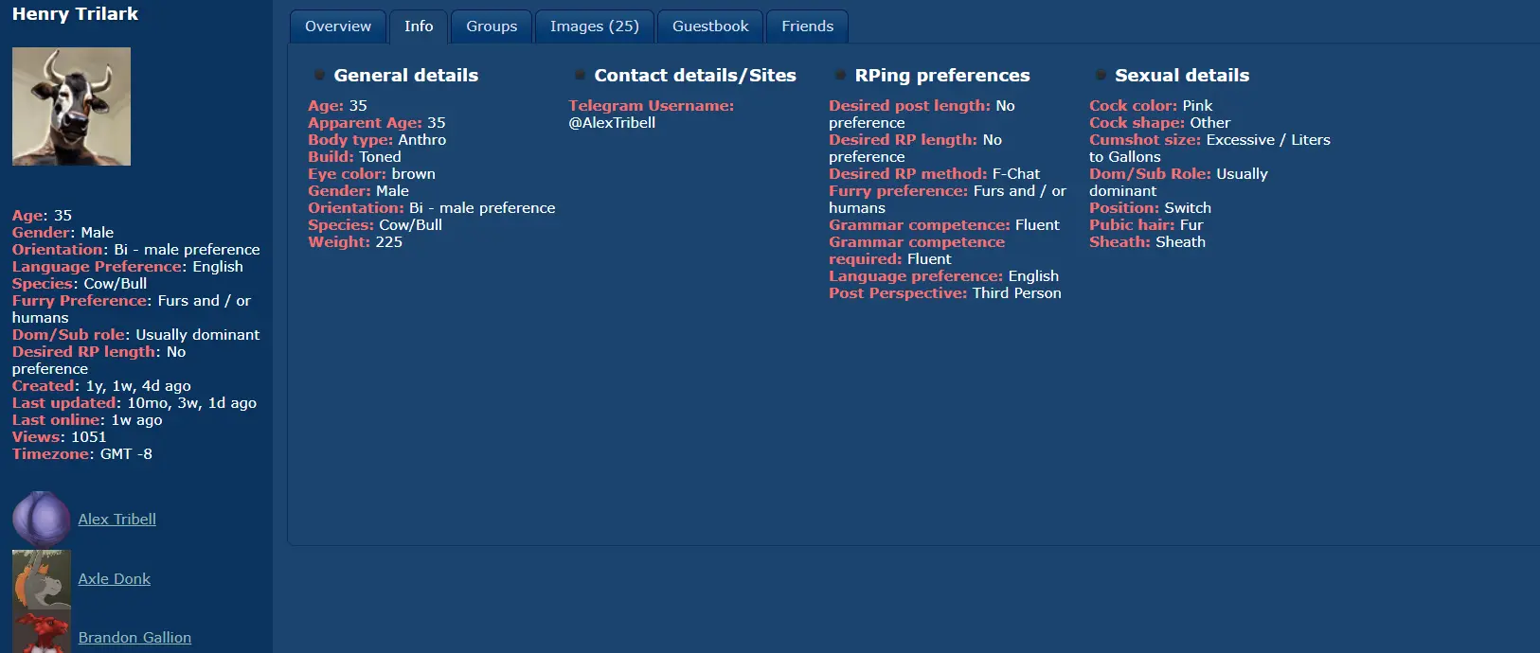Open the Alex Tribell character link

click(x=117, y=519)
